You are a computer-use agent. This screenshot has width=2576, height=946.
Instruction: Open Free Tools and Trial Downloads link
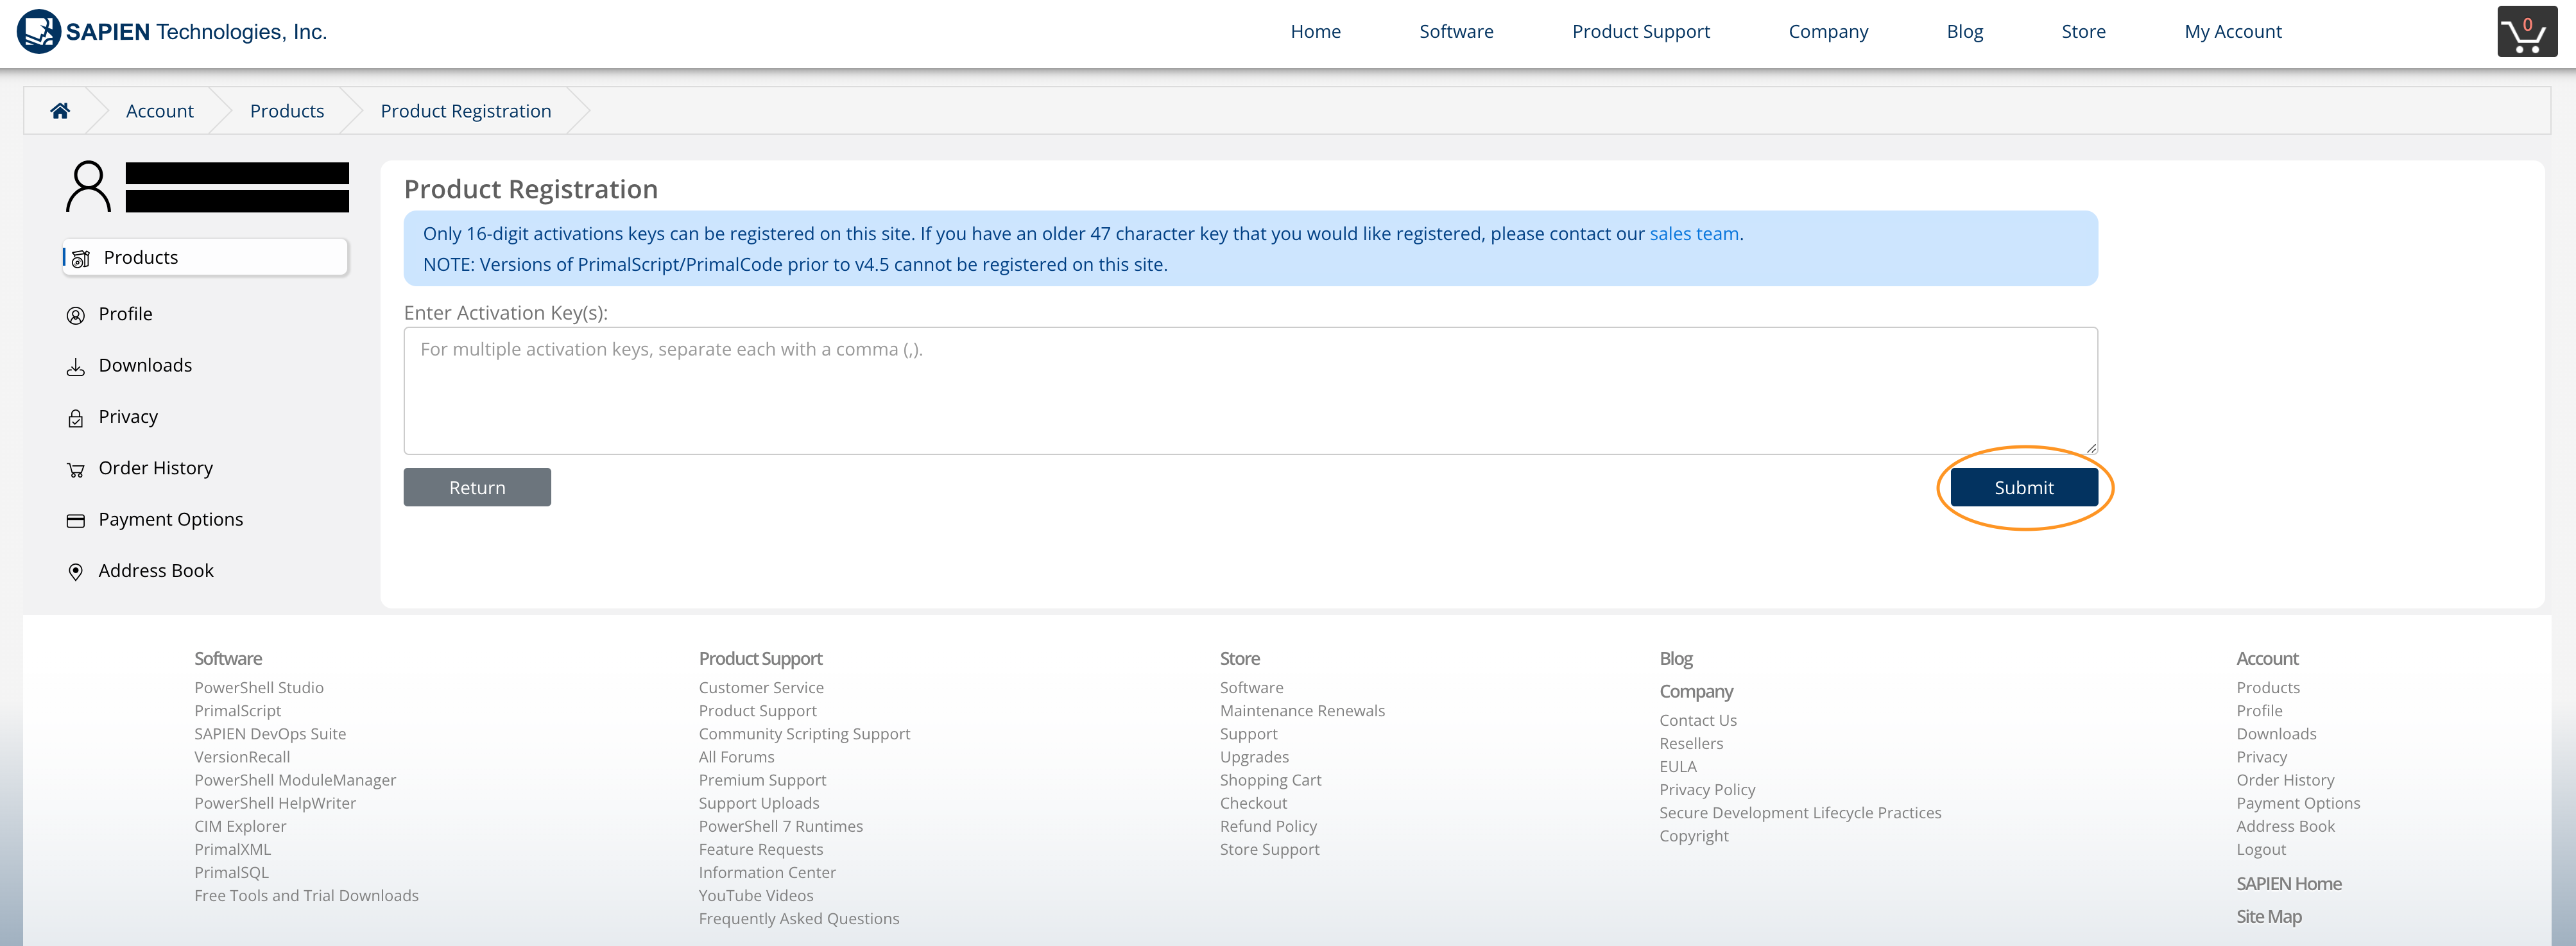click(x=306, y=895)
